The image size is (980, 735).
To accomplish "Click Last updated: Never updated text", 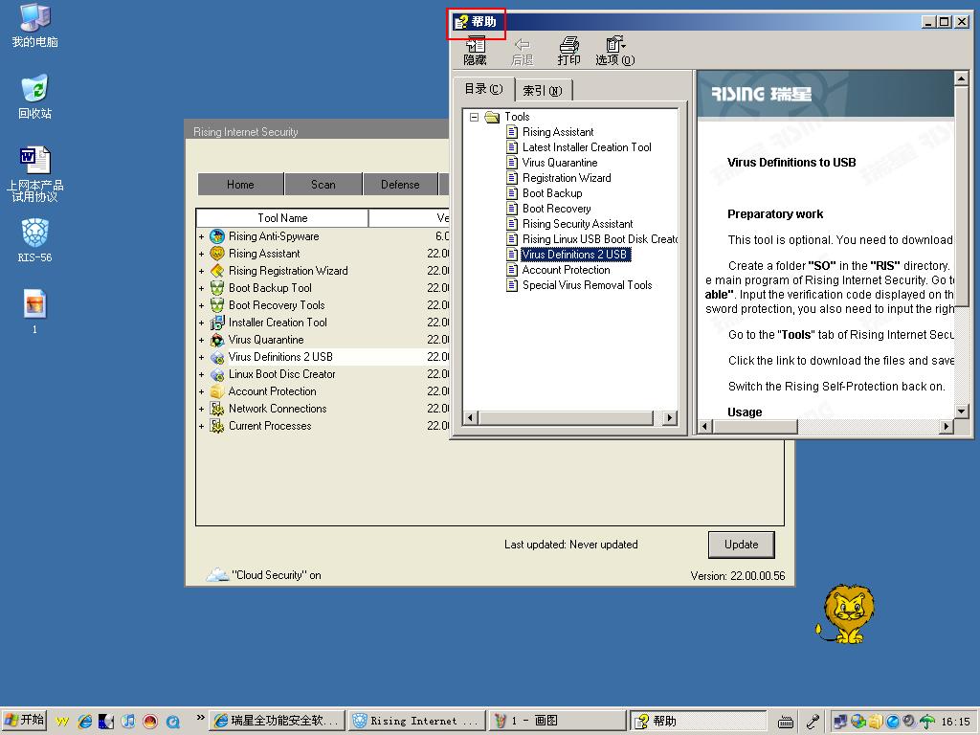I will (x=571, y=545).
